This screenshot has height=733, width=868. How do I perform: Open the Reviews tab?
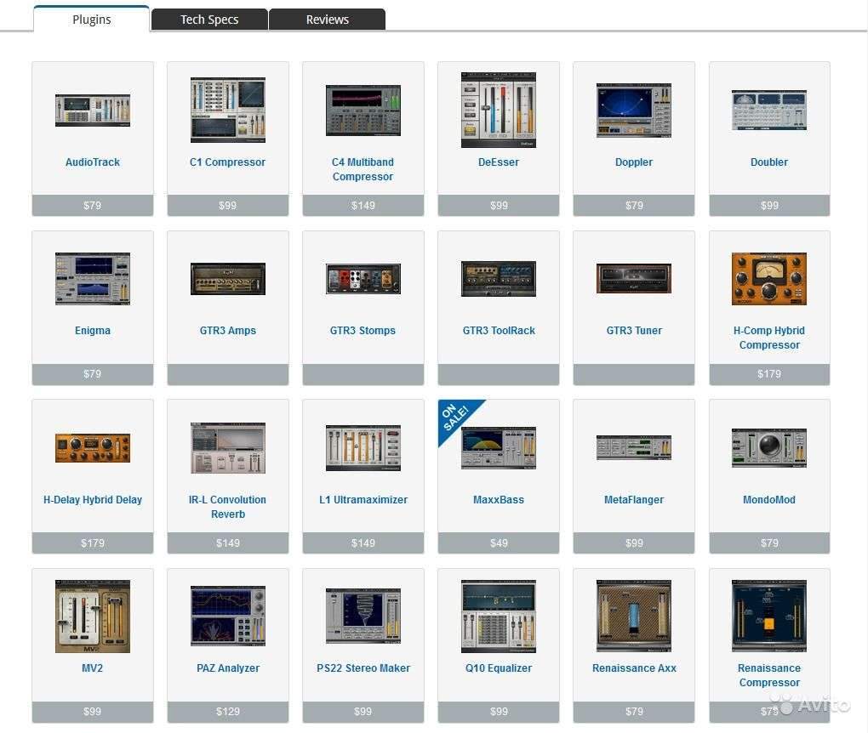pos(327,20)
